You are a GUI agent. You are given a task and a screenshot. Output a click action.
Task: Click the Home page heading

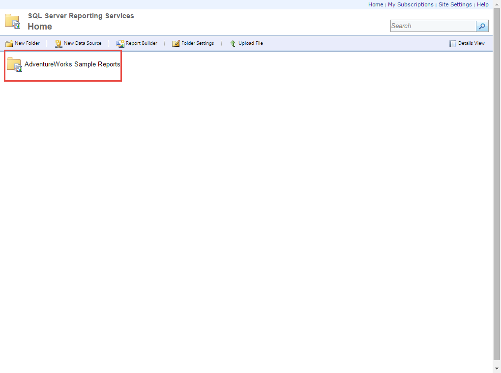click(40, 27)
